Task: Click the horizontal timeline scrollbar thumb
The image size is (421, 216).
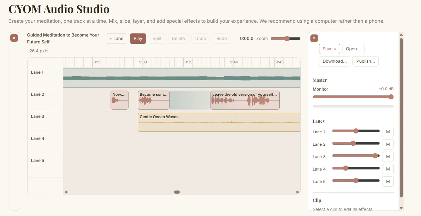Action: (x=177, y=192)
